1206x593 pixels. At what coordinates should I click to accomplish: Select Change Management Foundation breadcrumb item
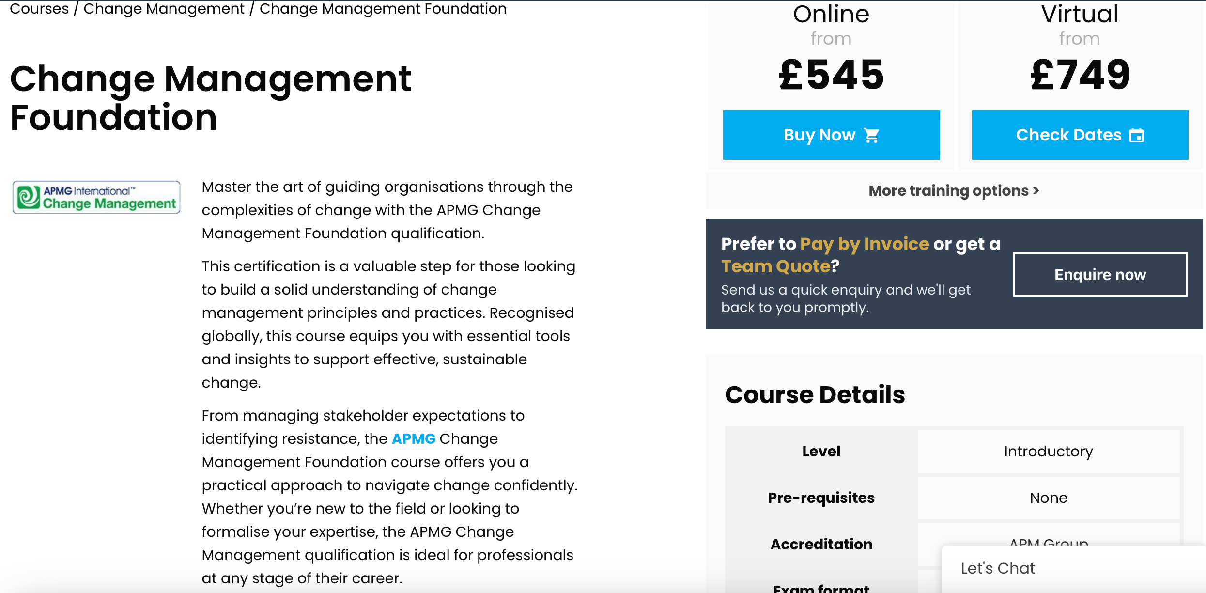pos(383,9)
